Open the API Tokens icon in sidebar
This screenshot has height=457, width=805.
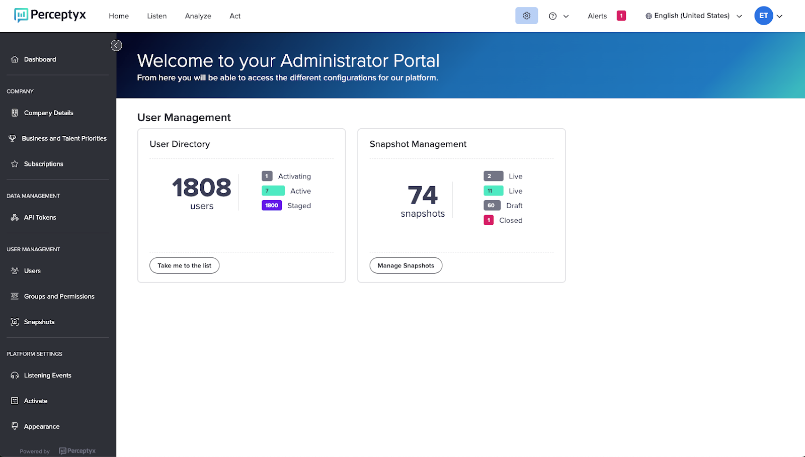pyautogui.click(x=15, y=218)
